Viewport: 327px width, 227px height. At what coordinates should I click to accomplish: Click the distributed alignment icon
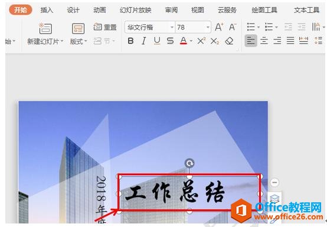(303, 41)
